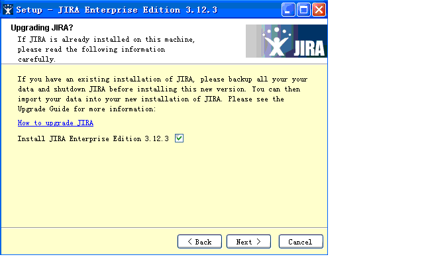Click the "Upgrading JIRA?" heading text
Viewport: 424px width, 265px height.
click(42, 28)
